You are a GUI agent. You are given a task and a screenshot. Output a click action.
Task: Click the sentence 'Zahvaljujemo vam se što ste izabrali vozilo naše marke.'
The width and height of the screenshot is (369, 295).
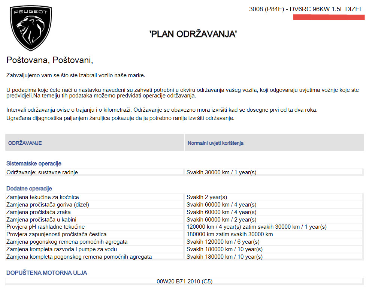(x=76, y=75)
